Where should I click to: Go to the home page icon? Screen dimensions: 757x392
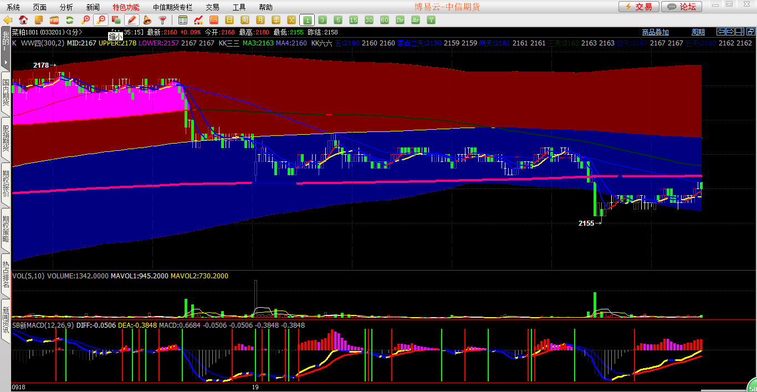[x=23, y=20]
